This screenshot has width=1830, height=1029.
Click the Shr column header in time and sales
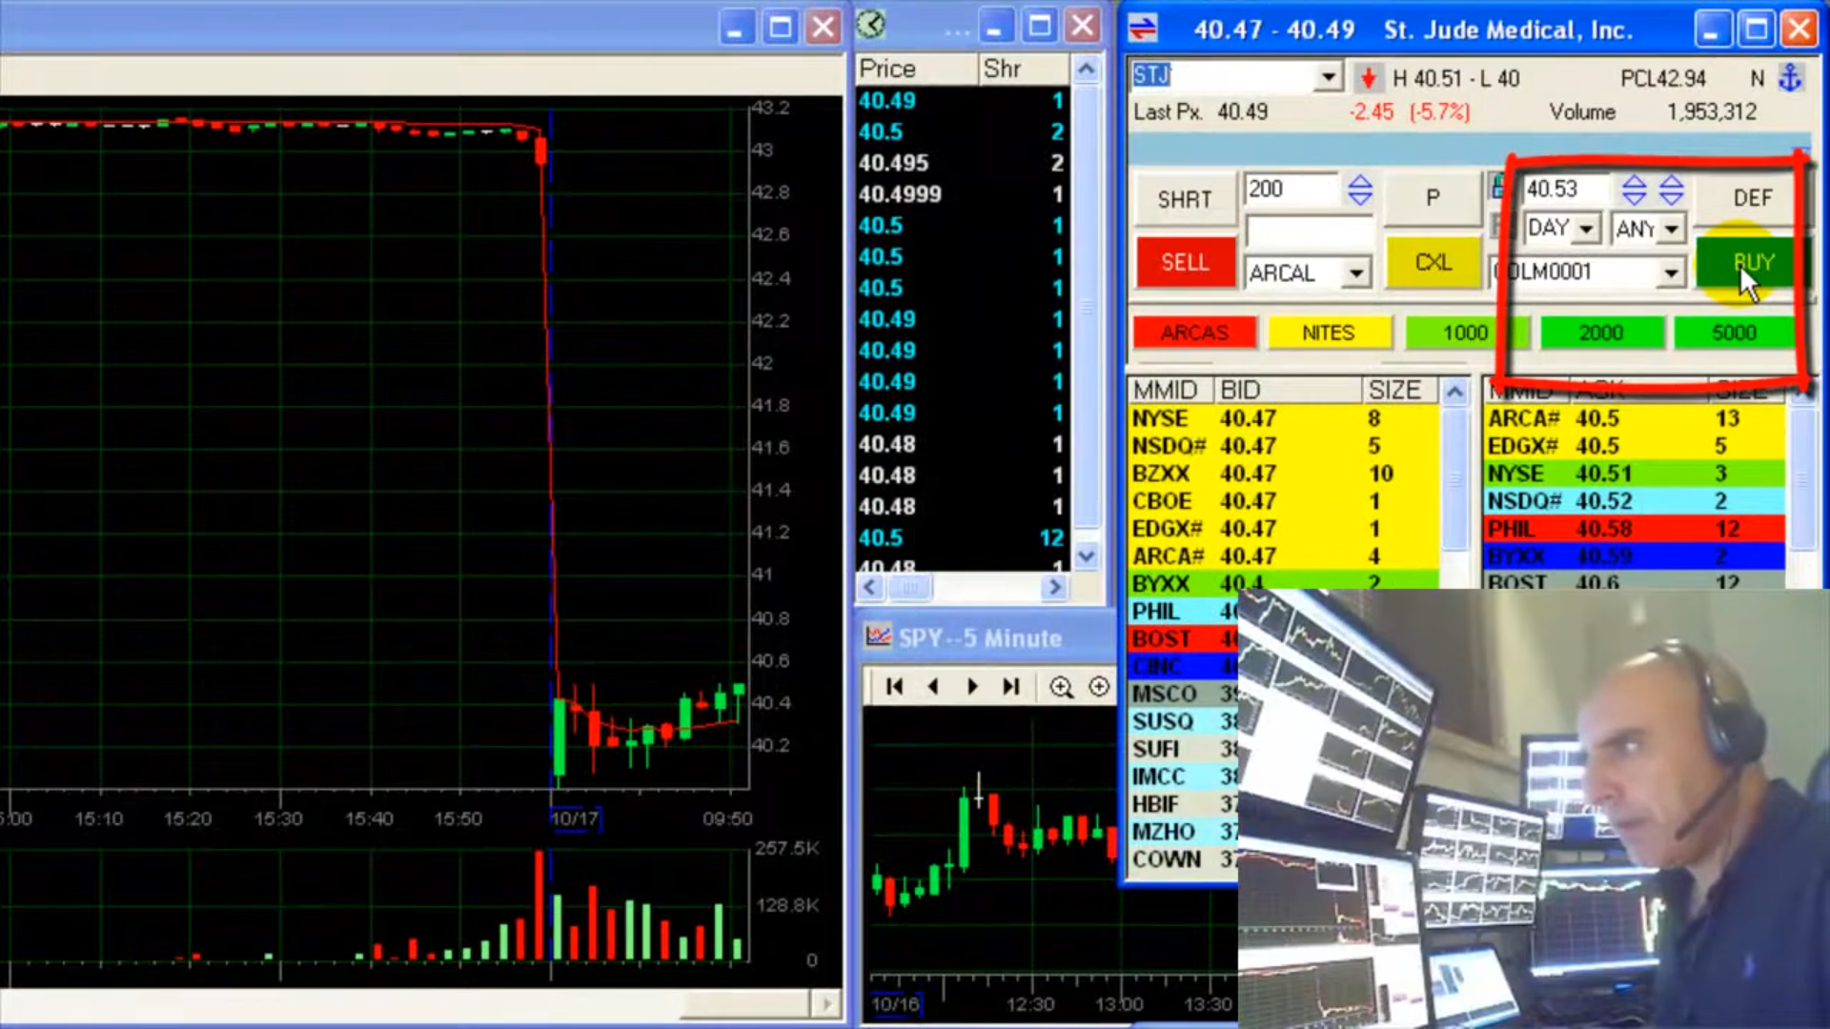point(1024,69)
